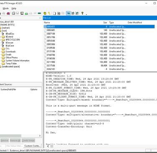Click the Create Image button
157x153 pixels.
pyautogui.click(x=28, y=140)
